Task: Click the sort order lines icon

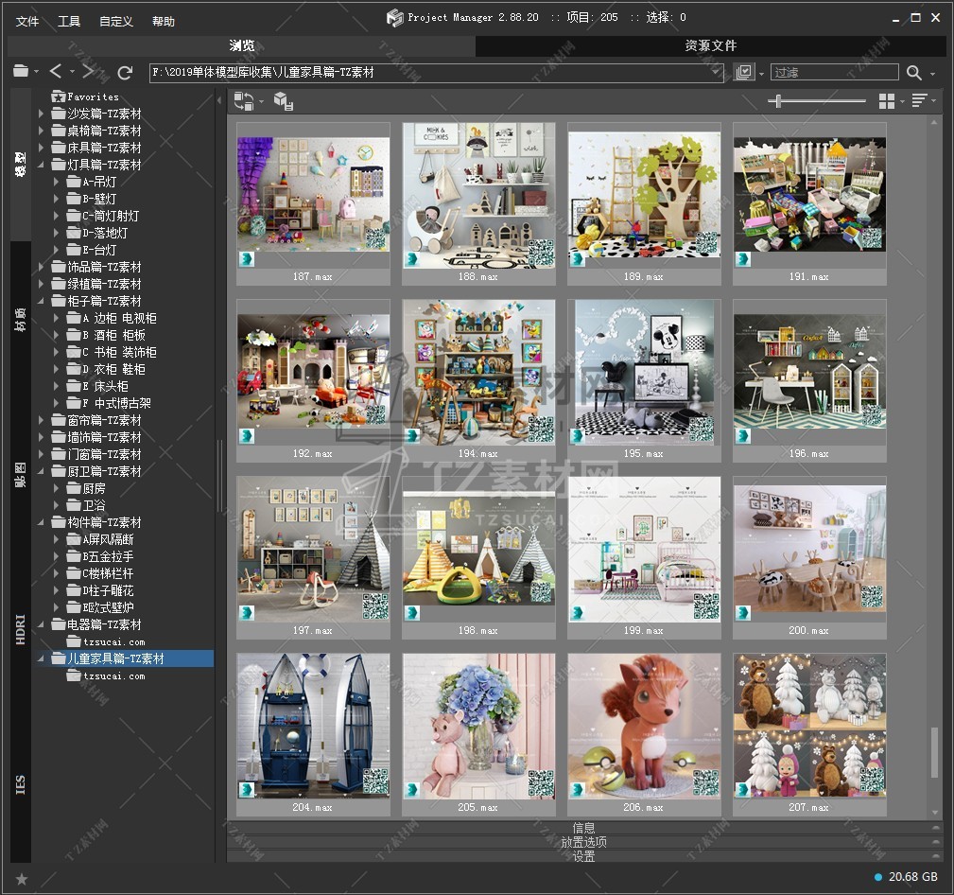Action: [x=918, y=101]
